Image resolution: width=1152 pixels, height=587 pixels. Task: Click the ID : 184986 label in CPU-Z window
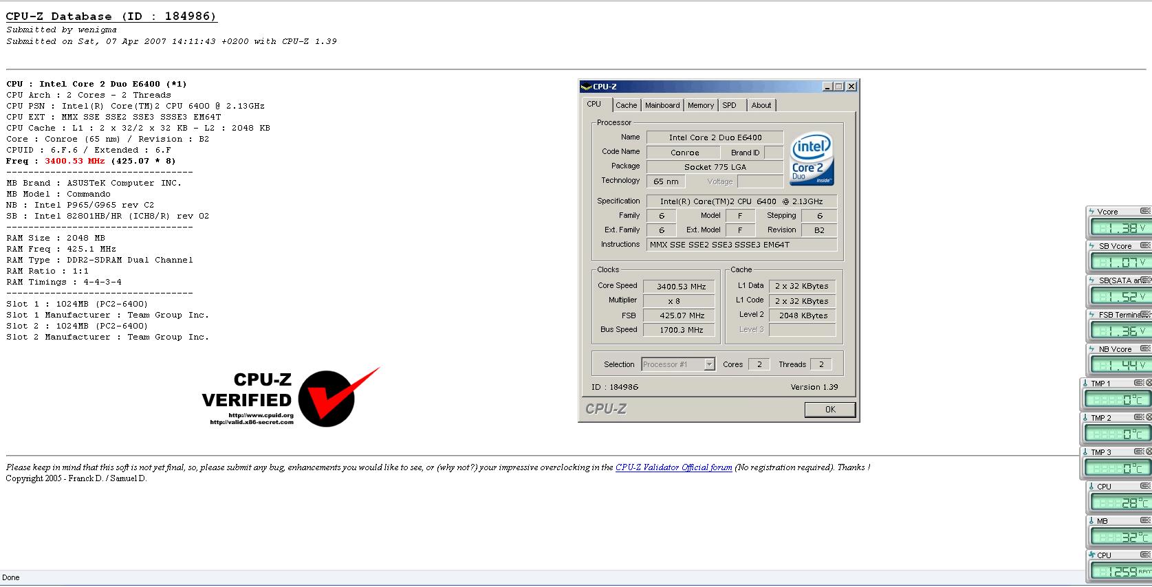pos(615,387)
